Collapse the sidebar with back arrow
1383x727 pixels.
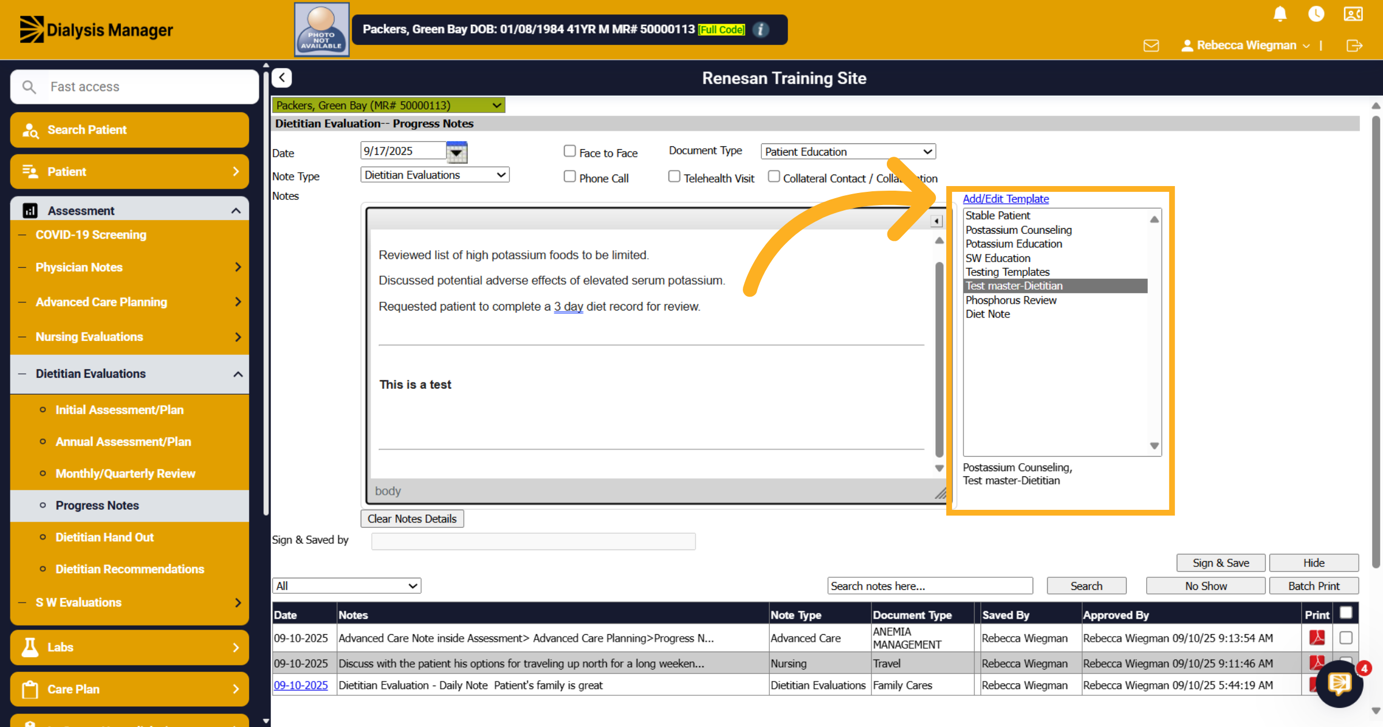point(282,78)
